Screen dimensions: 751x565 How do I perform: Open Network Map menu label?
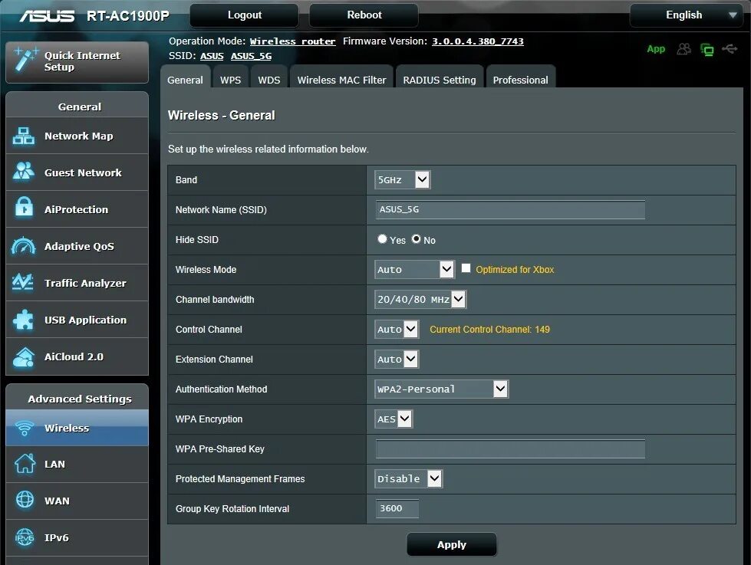[x=78, y=136]
